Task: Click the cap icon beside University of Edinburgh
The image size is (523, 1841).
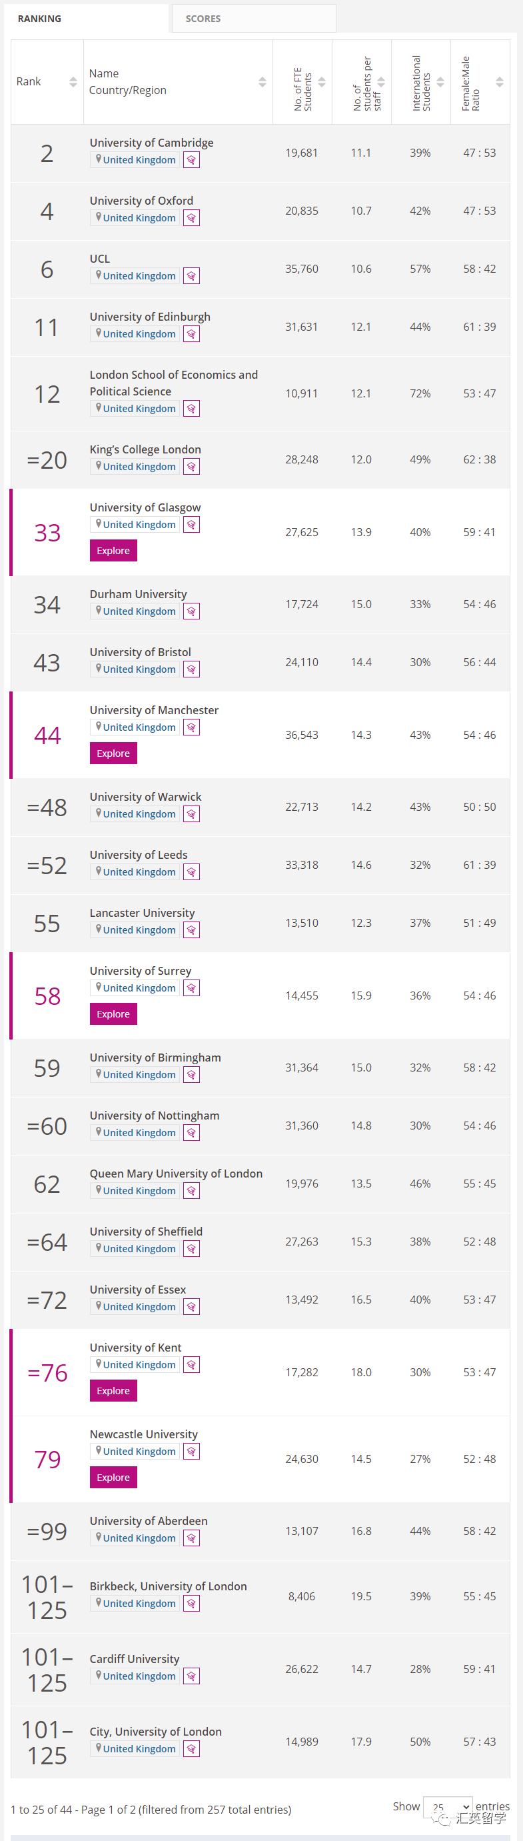Action: [191, 333]
